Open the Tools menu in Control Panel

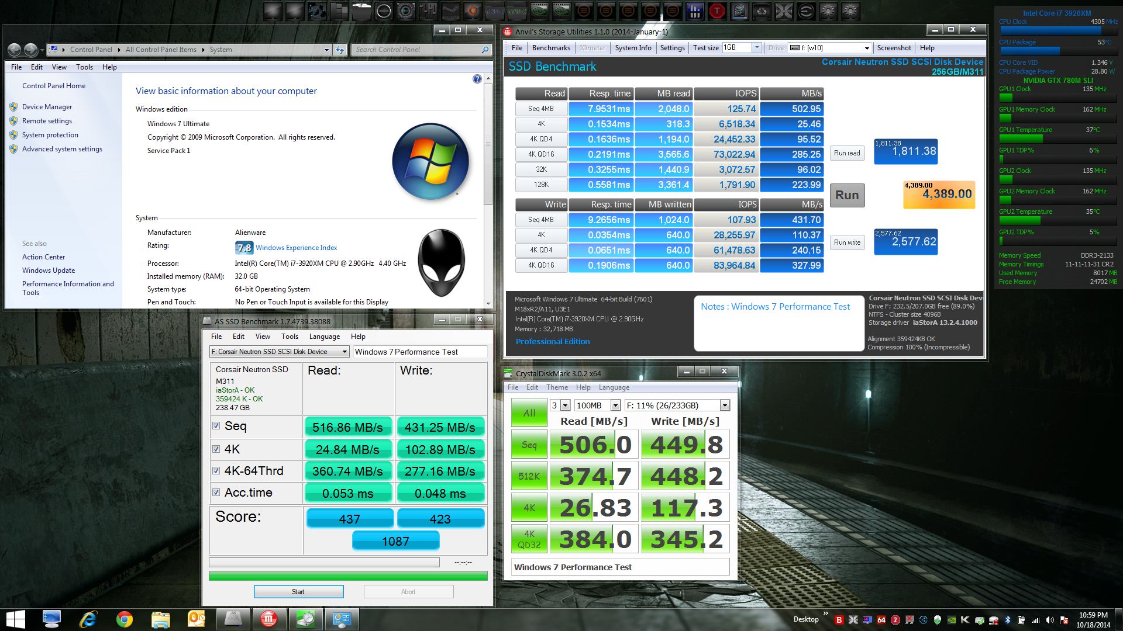click(84, 67)
